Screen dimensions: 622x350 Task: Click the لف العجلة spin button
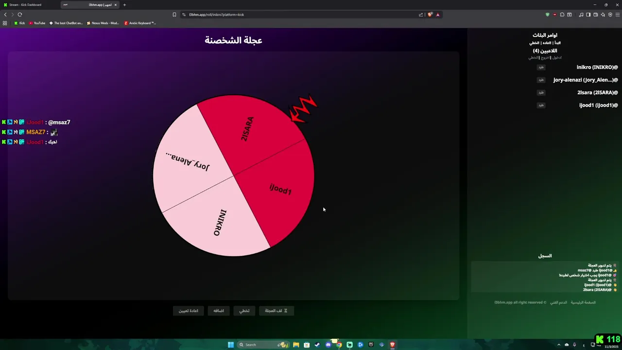276,311
